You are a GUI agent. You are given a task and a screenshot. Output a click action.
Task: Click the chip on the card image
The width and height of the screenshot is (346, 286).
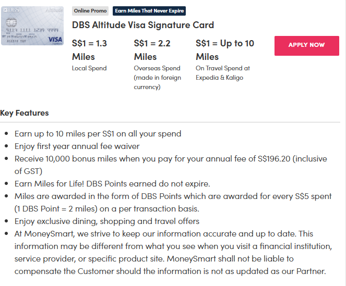(x=11, y=23)
